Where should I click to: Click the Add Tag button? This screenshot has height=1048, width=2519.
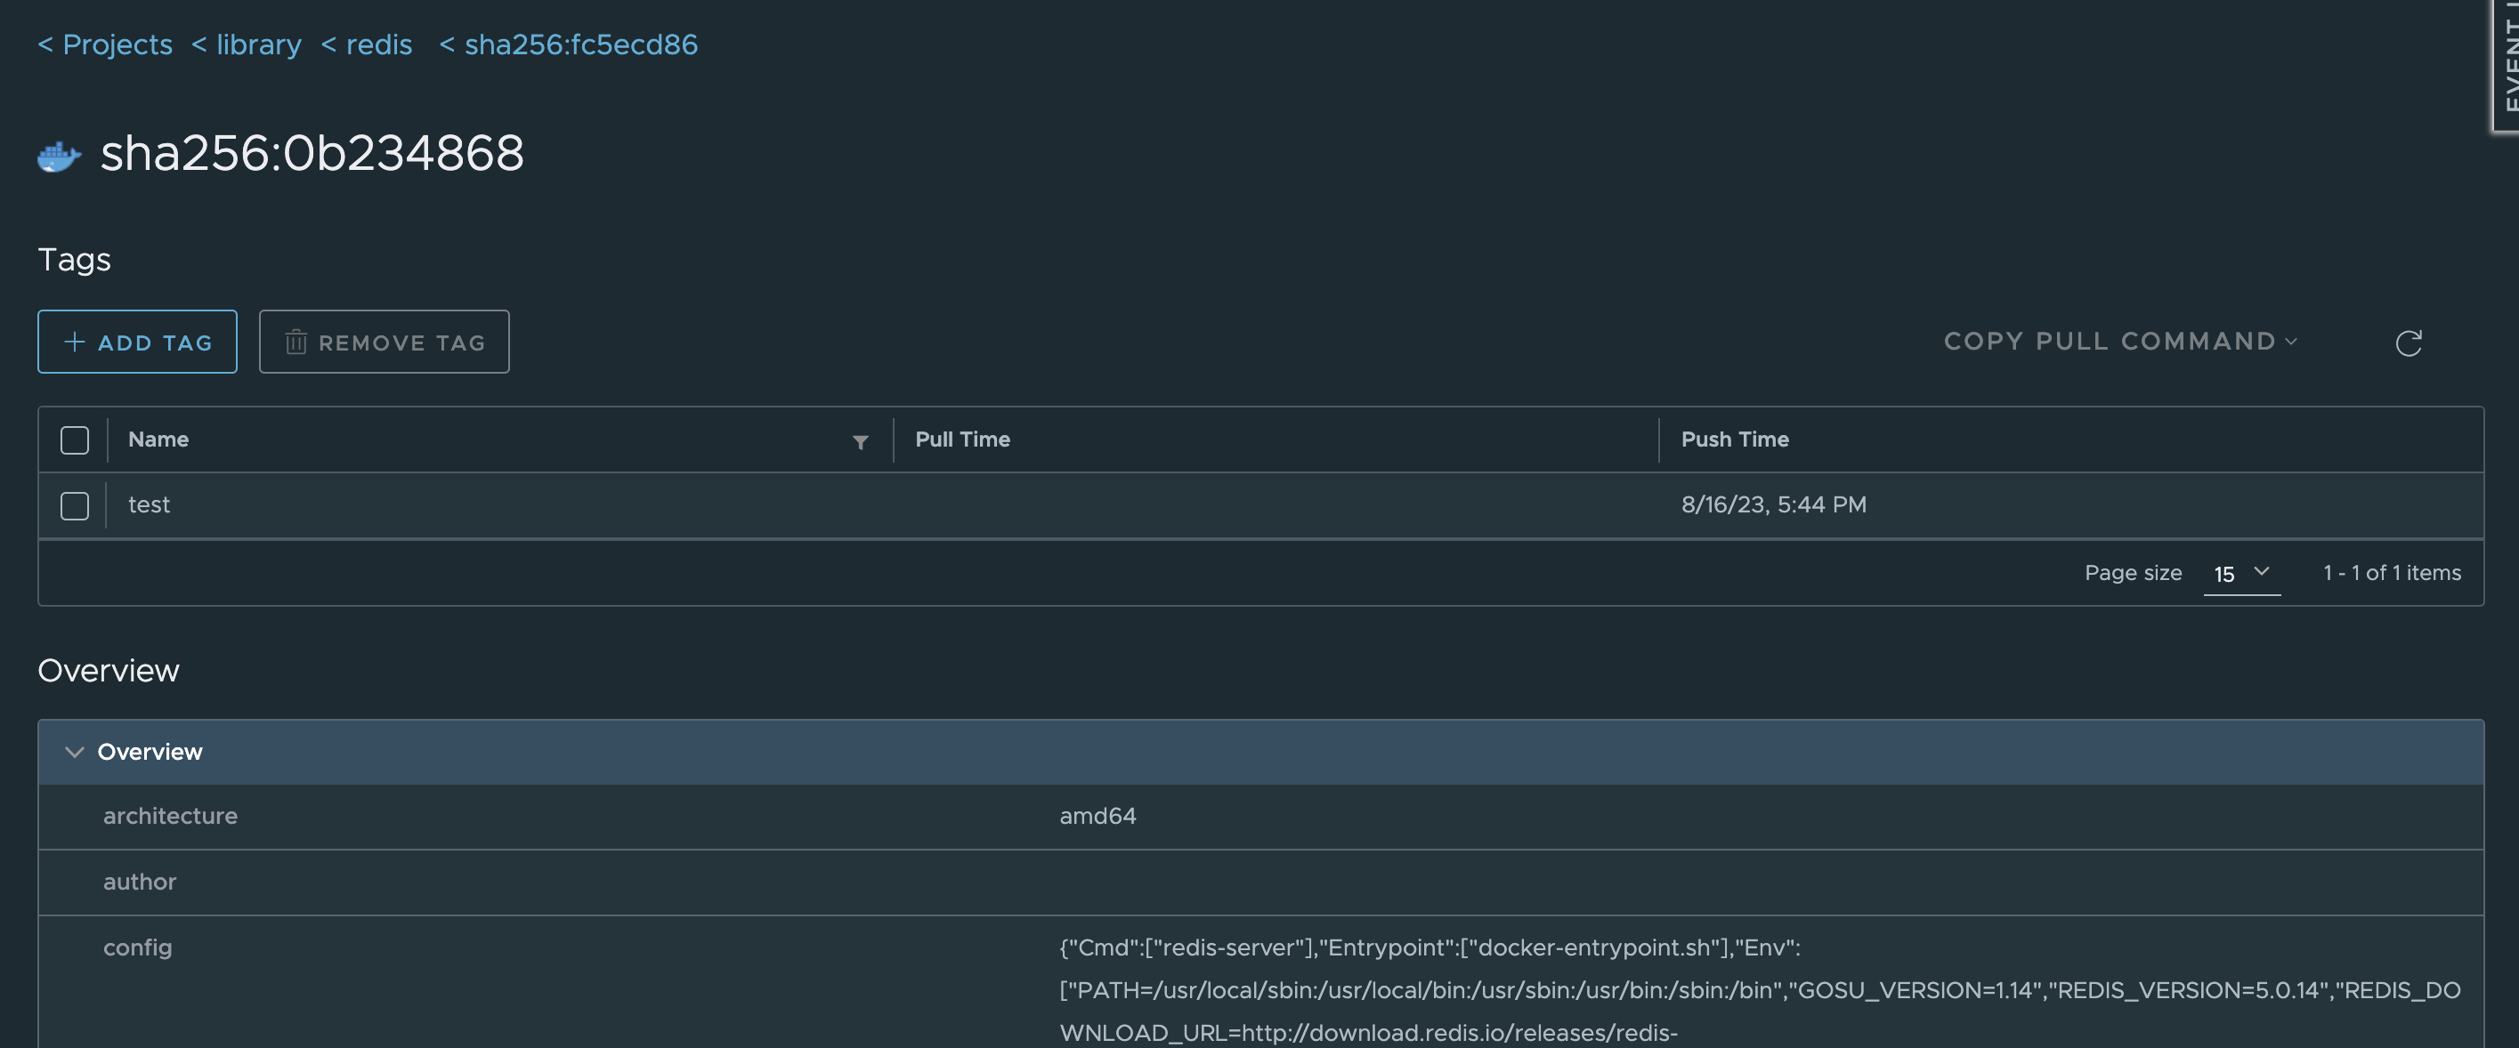137,343
